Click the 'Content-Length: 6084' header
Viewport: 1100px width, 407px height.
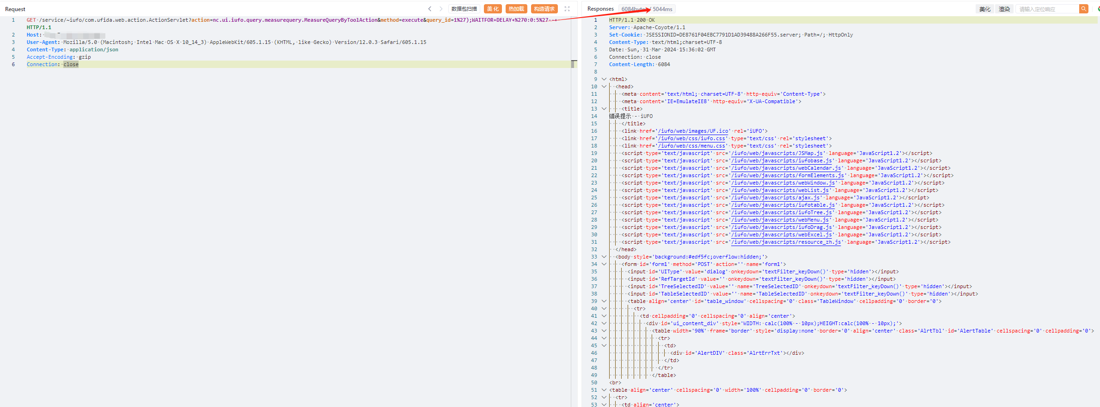pos(639,64)
